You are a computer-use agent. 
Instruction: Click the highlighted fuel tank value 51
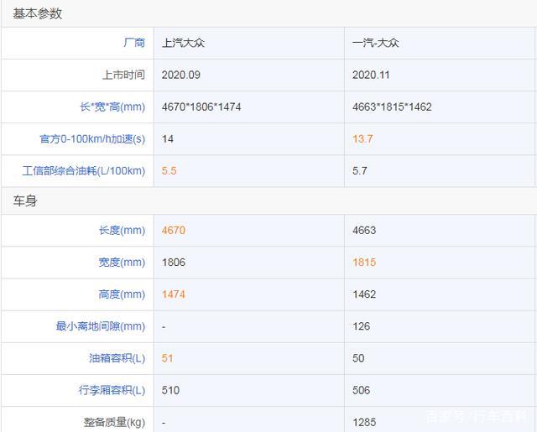point(168,358)
